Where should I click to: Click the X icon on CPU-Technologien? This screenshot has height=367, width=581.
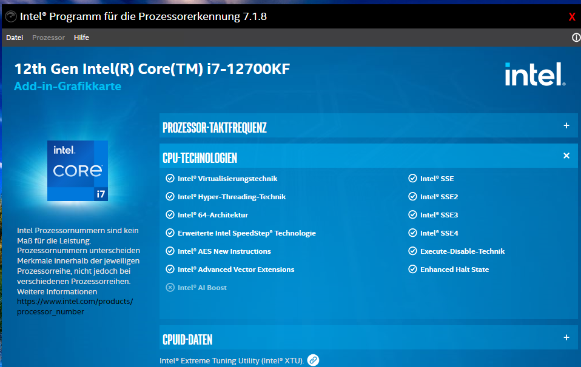(566, 156)
